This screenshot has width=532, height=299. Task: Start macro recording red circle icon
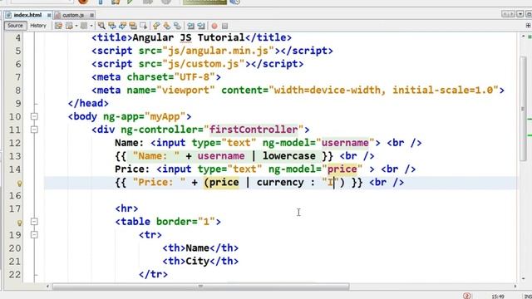[x=214, y=26]
